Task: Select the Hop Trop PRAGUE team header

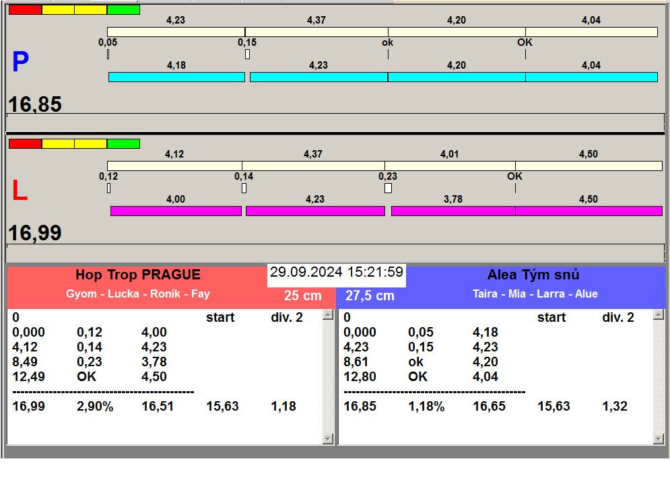Action: tap(137, 275)
